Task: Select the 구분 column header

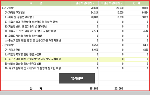Action: (x=36, y=3)
